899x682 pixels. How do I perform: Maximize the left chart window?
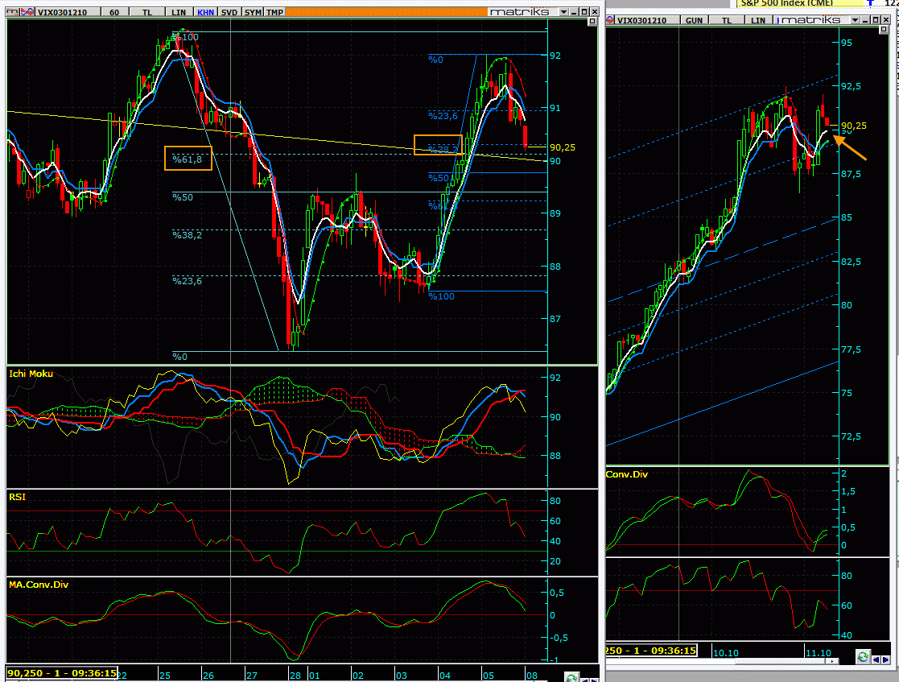[x=584, y=12]
